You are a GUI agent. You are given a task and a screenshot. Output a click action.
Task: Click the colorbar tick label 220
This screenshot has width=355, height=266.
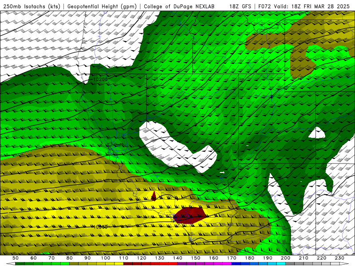(321, 258)
